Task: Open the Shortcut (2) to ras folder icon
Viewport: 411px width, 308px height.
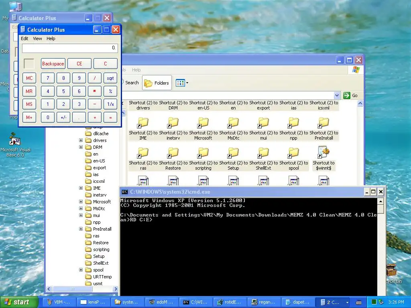Action: click(x=143, y=153)
